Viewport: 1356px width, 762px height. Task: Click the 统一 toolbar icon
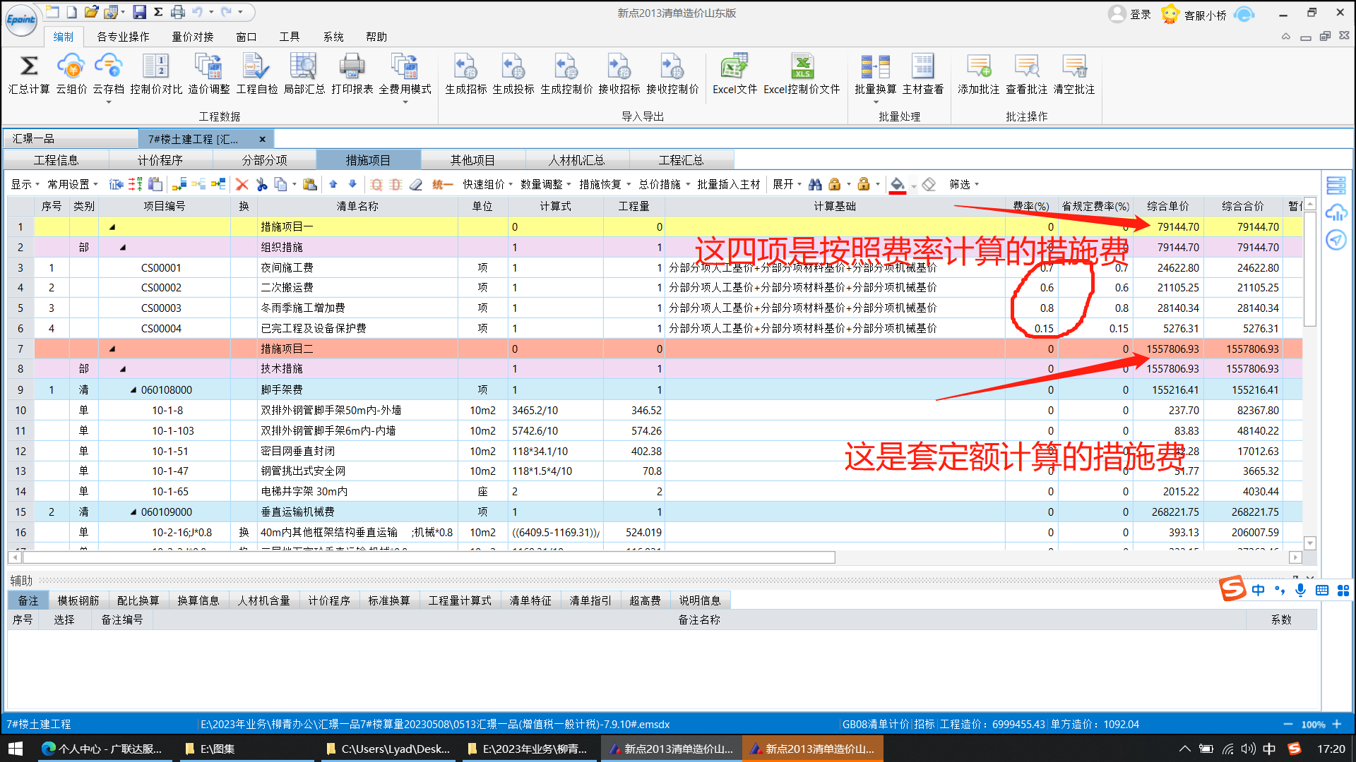[x=442, y=185]
